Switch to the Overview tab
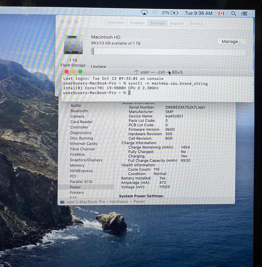This screenshot has width=262, height=267. click(116, 23)
